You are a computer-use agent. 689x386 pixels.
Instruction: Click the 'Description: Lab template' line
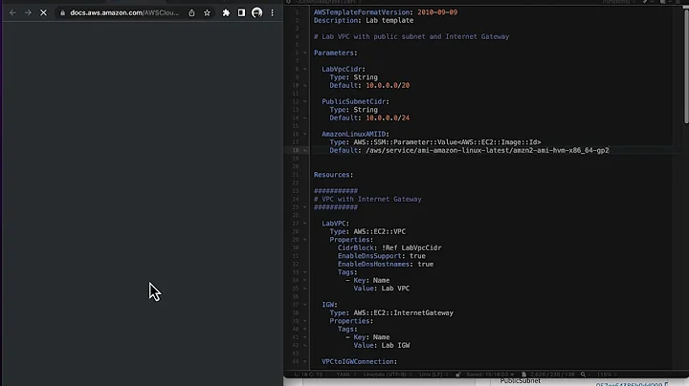coord(364,20)
